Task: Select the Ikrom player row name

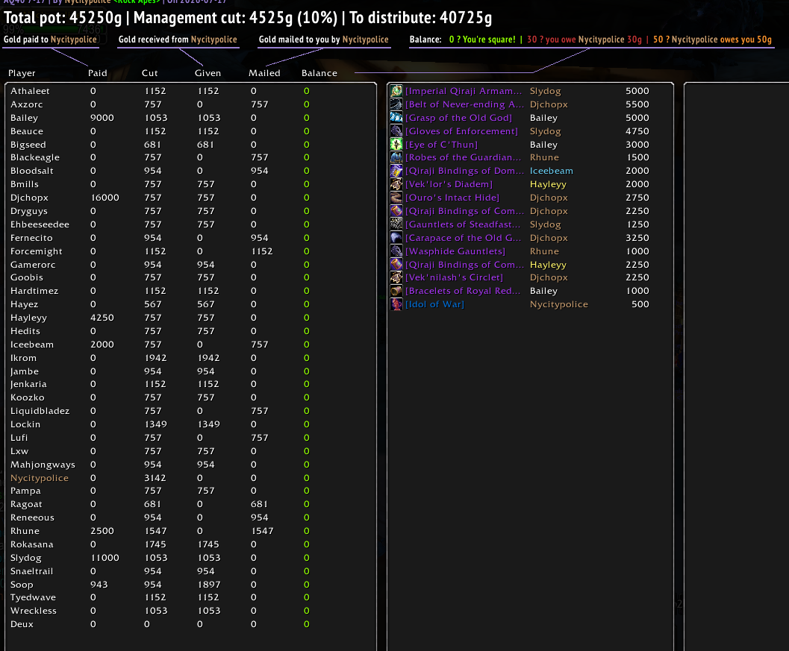Action: [23, 358]
